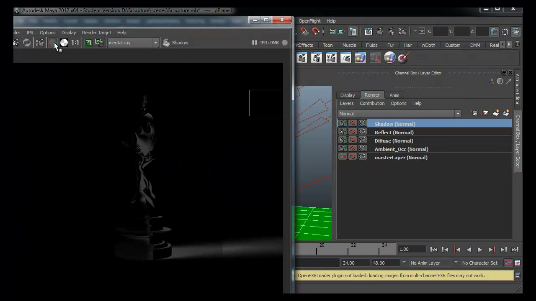
Task: Move selected layer down icon
Action: 485,113
